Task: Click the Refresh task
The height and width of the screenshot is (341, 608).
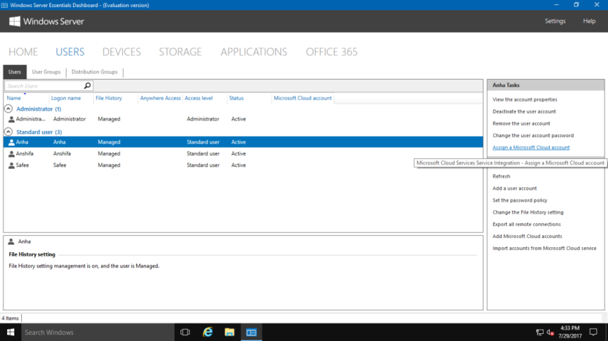Action: tap(501, 176)
